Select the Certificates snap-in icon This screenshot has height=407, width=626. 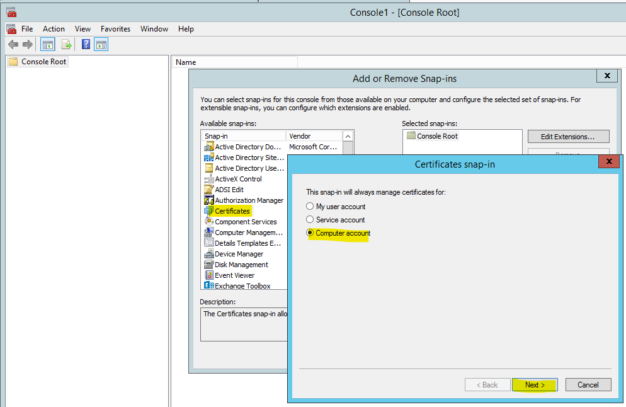pyautogui.click(x=209, y=211)
